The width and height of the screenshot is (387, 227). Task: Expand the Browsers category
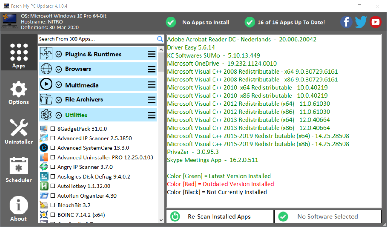59,69
